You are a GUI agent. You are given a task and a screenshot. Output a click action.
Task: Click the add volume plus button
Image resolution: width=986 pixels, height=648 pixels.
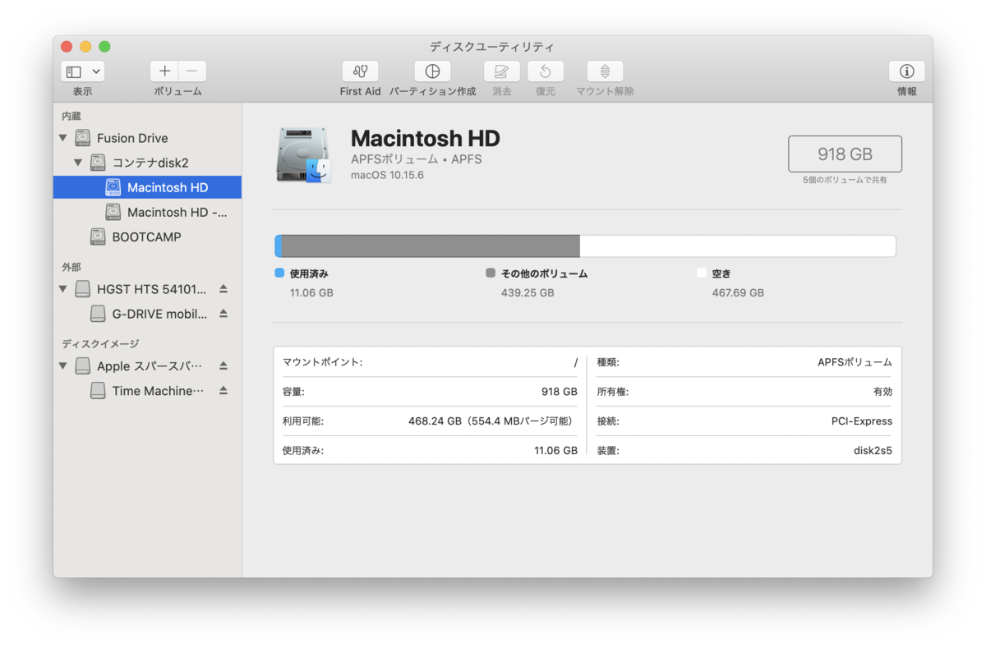(x=164, y=71)
